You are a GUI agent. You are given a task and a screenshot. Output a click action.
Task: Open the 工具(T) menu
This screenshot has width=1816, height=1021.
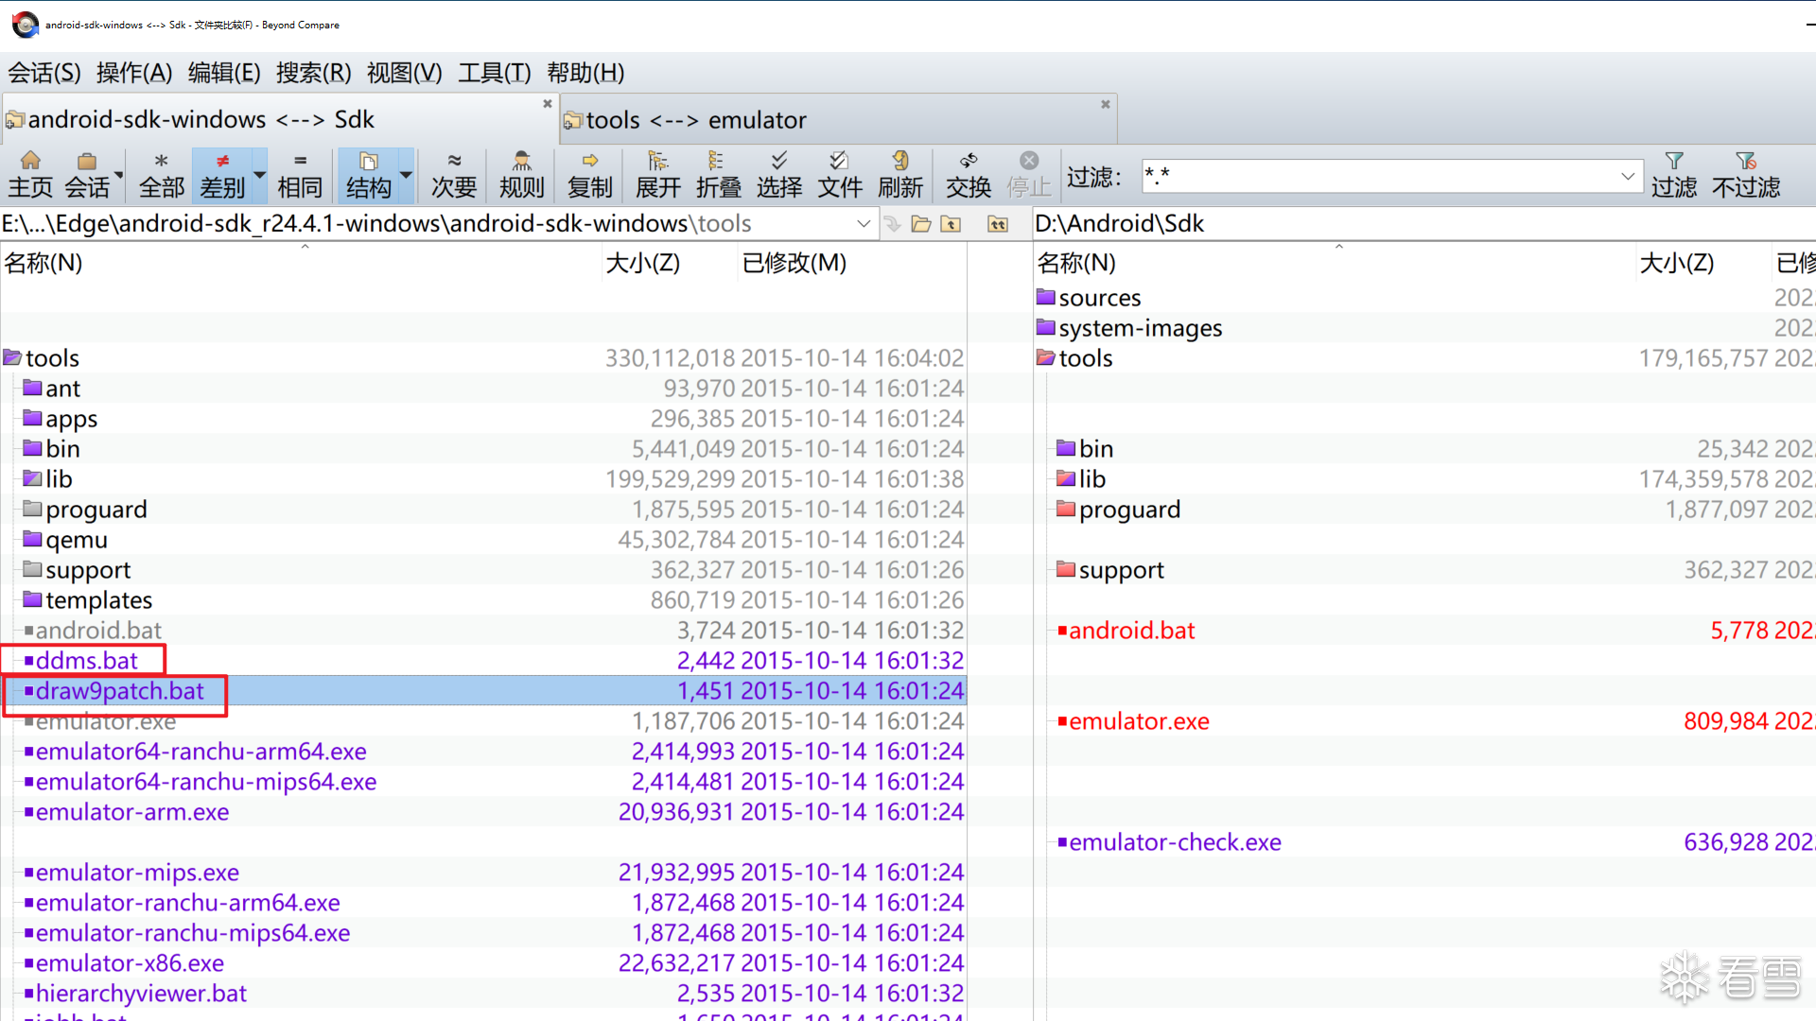[495, 73]
